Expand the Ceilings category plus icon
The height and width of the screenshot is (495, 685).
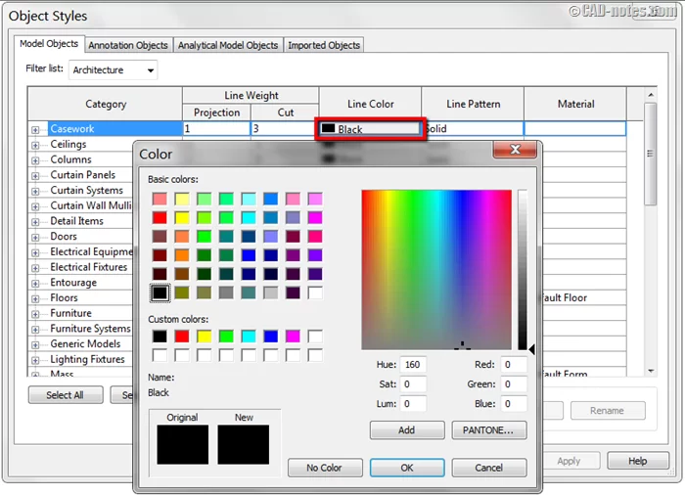tap(35, 145)
